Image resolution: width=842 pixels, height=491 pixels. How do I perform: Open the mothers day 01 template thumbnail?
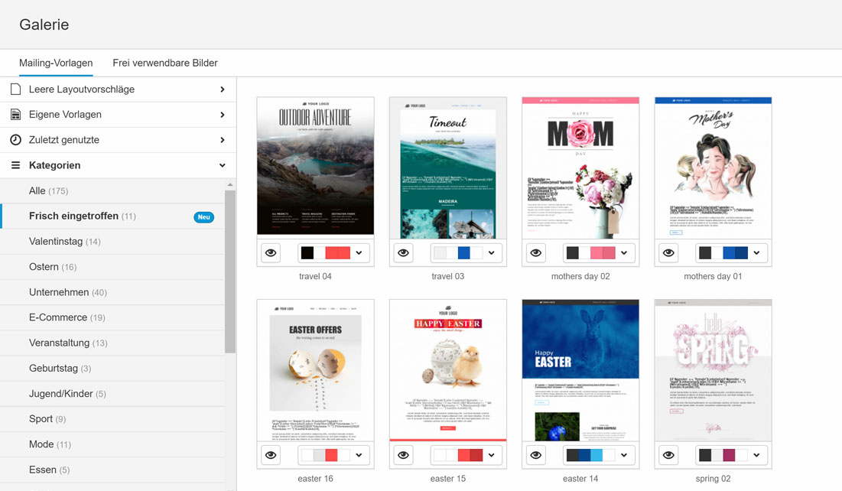tap(713, 167)
